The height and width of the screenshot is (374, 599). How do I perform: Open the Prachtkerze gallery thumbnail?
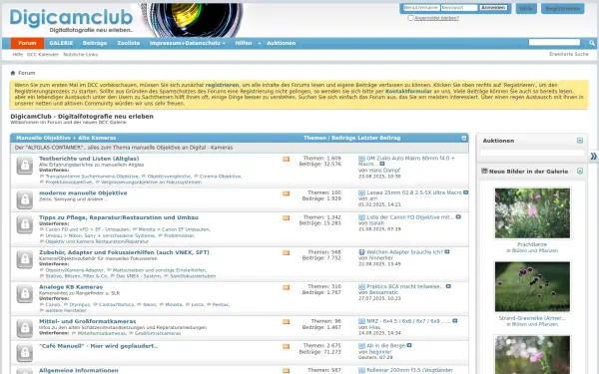[x=532, y=213]
